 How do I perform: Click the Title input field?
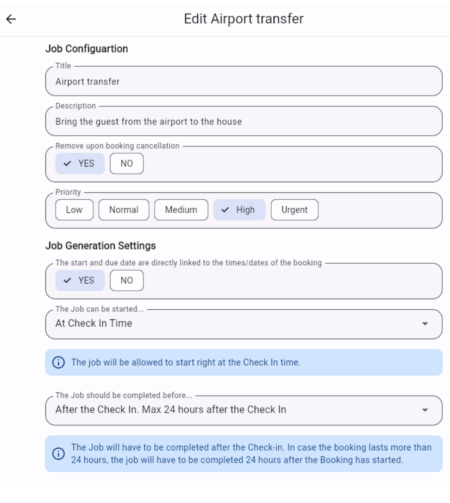tap(243, 81)
